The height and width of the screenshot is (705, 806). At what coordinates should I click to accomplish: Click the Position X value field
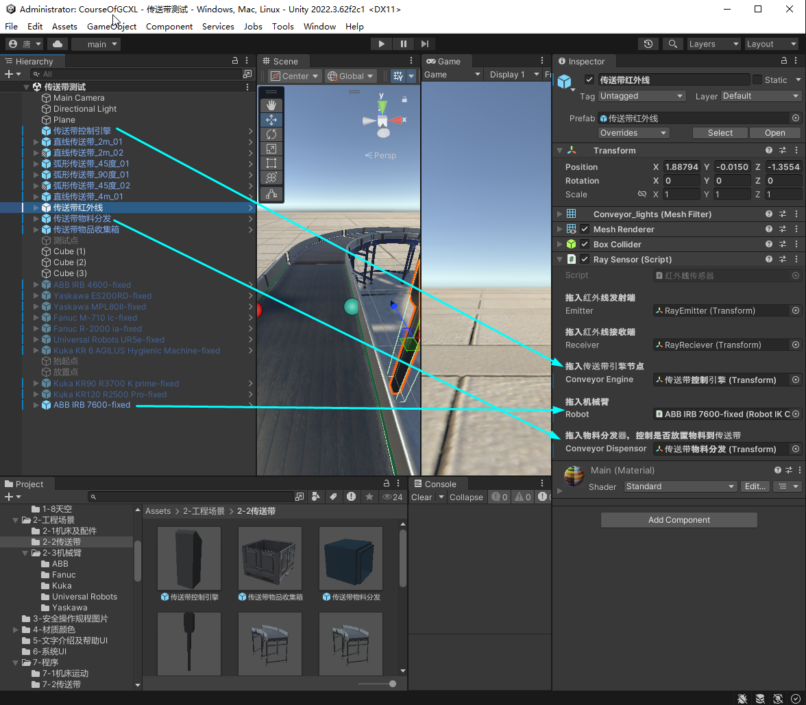pos(681,167)
